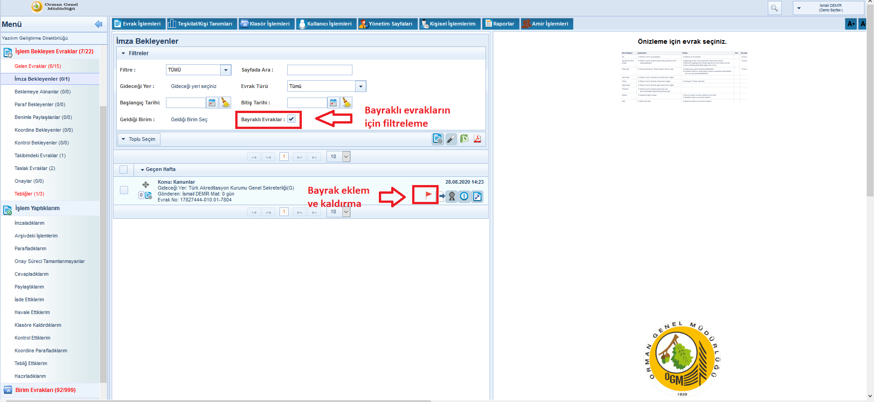The height and width of the screenshot is (402, 874).
Task: Clear Bitiş Tarihi with broom icon
Action: [346, 103]
